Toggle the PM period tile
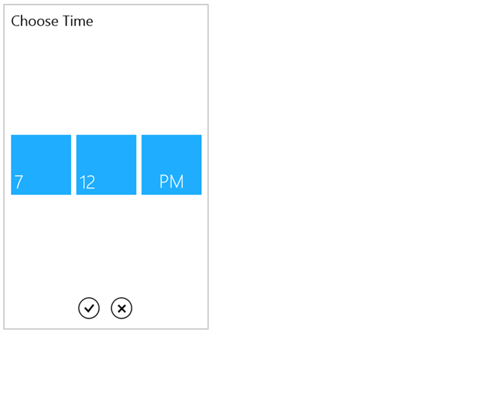Viewport: 501px width, 400px height. pyautogui.click(x=172, y=164)
